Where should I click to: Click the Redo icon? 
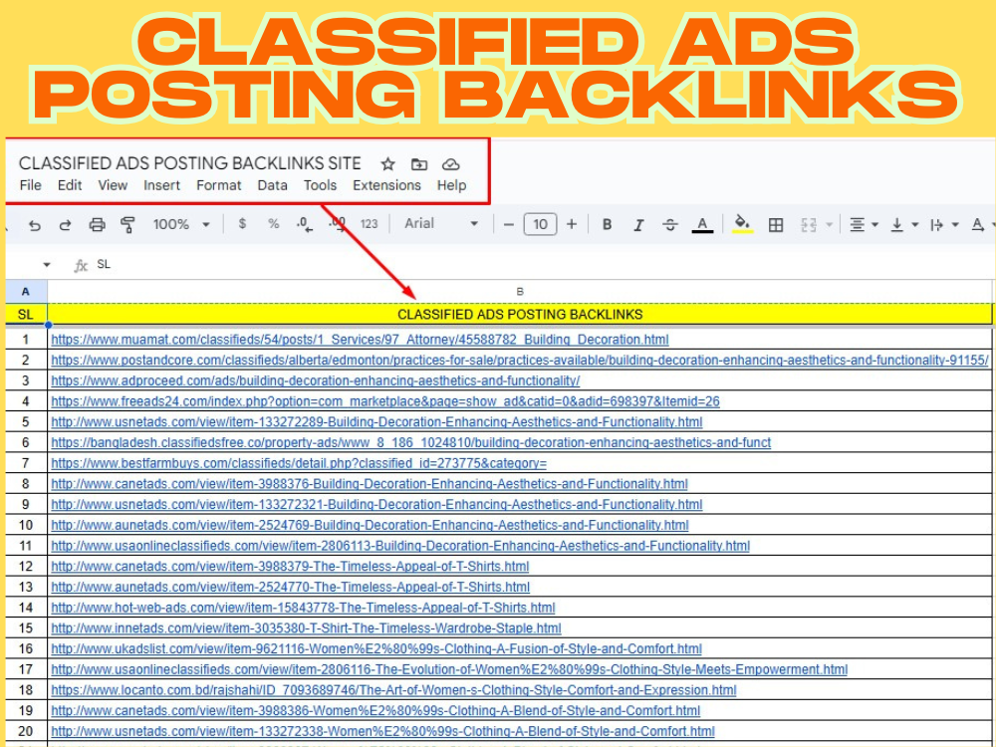tap(66, 224)
